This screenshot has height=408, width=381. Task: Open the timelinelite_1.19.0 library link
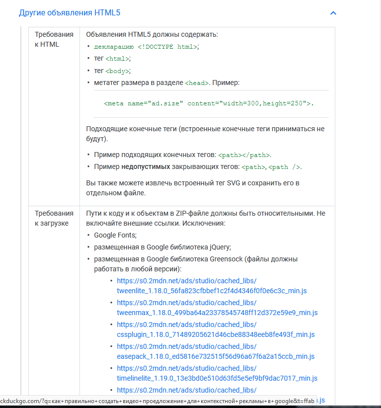point(217,373)
